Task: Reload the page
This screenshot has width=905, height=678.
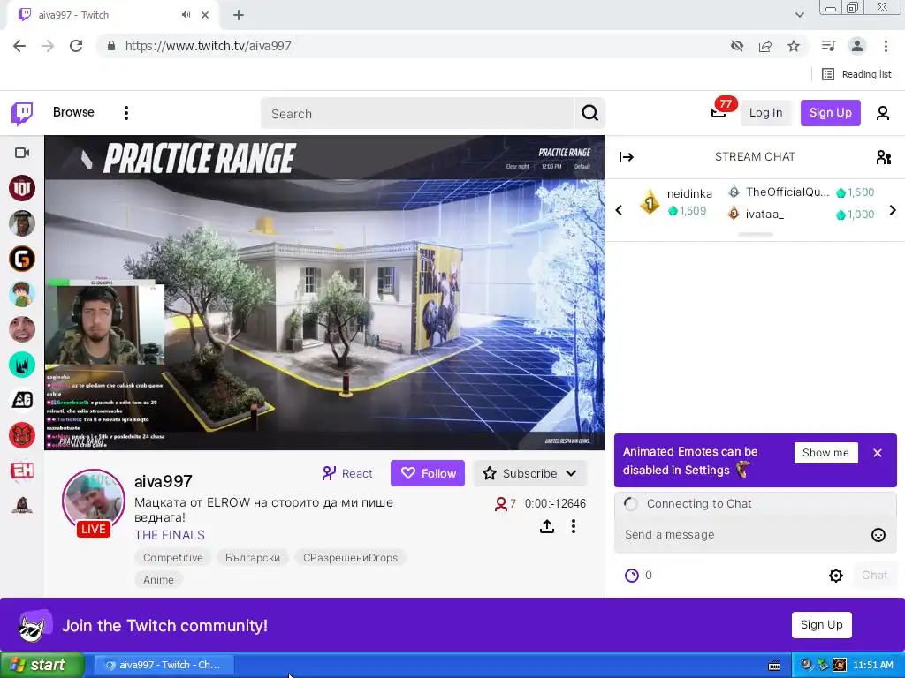Action: 76,46
